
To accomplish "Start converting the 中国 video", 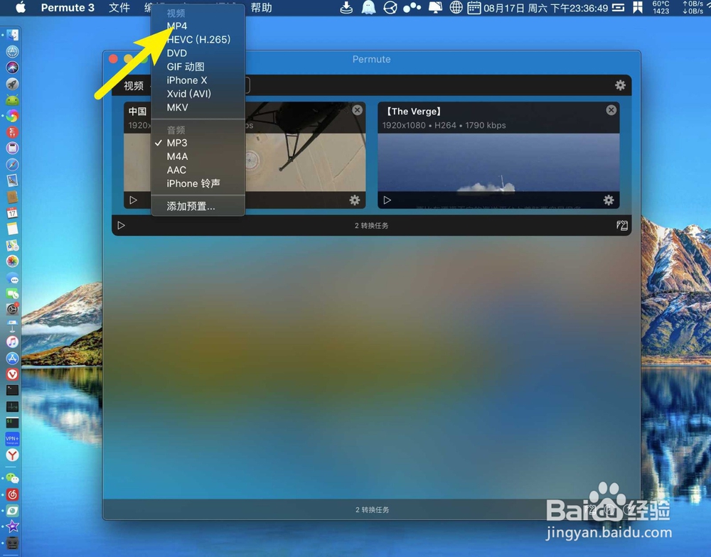I will click(134, 200).
